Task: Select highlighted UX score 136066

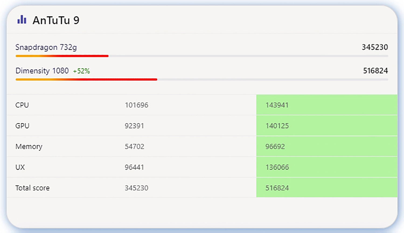Action: click(x=277, y=167)
